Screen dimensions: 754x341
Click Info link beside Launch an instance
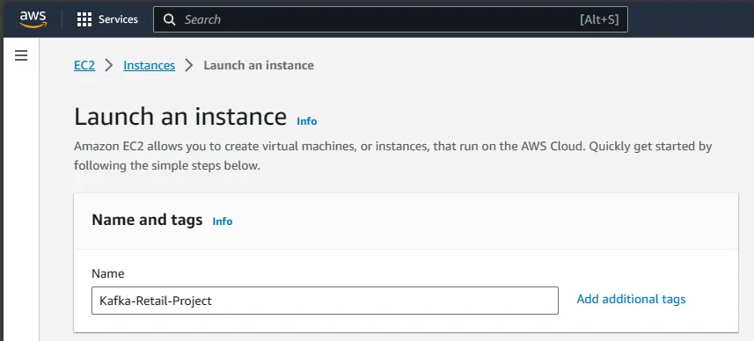click(307, 121)
